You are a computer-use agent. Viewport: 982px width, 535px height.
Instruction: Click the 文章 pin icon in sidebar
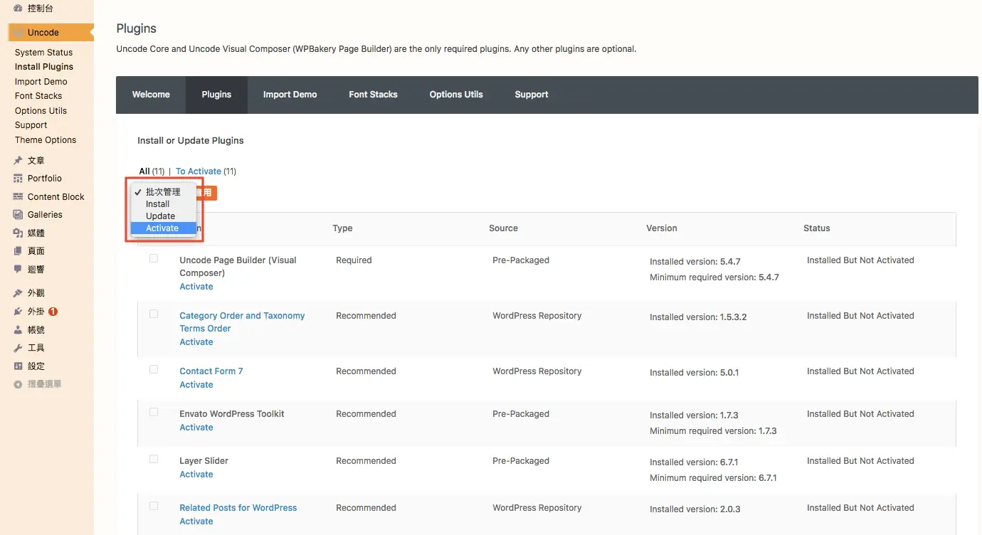[19, 161]
